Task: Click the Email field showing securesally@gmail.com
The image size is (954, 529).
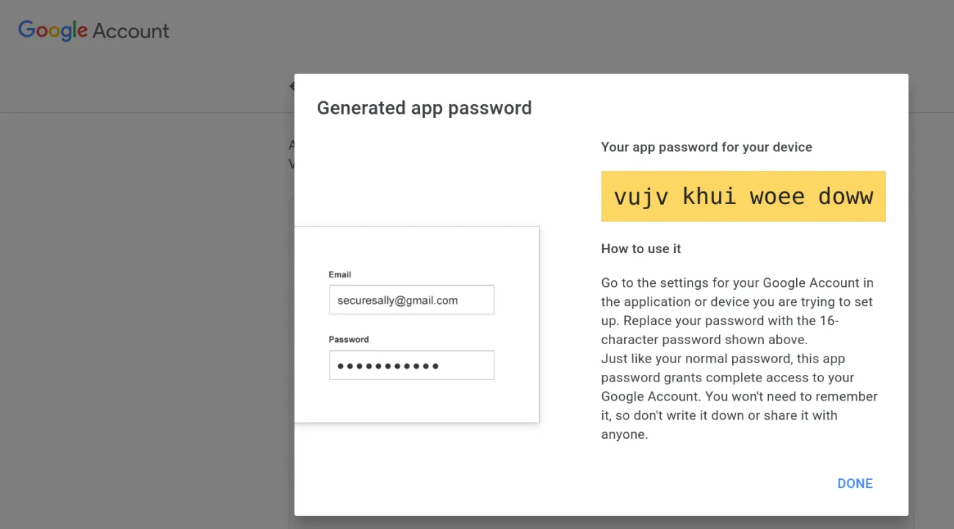Action: click(411, 300)
